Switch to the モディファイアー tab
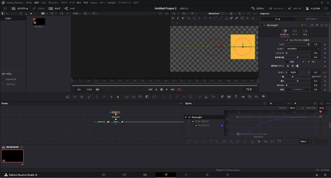Image resolution: width=331 pixels, height=178 pixels. [313, 19]
